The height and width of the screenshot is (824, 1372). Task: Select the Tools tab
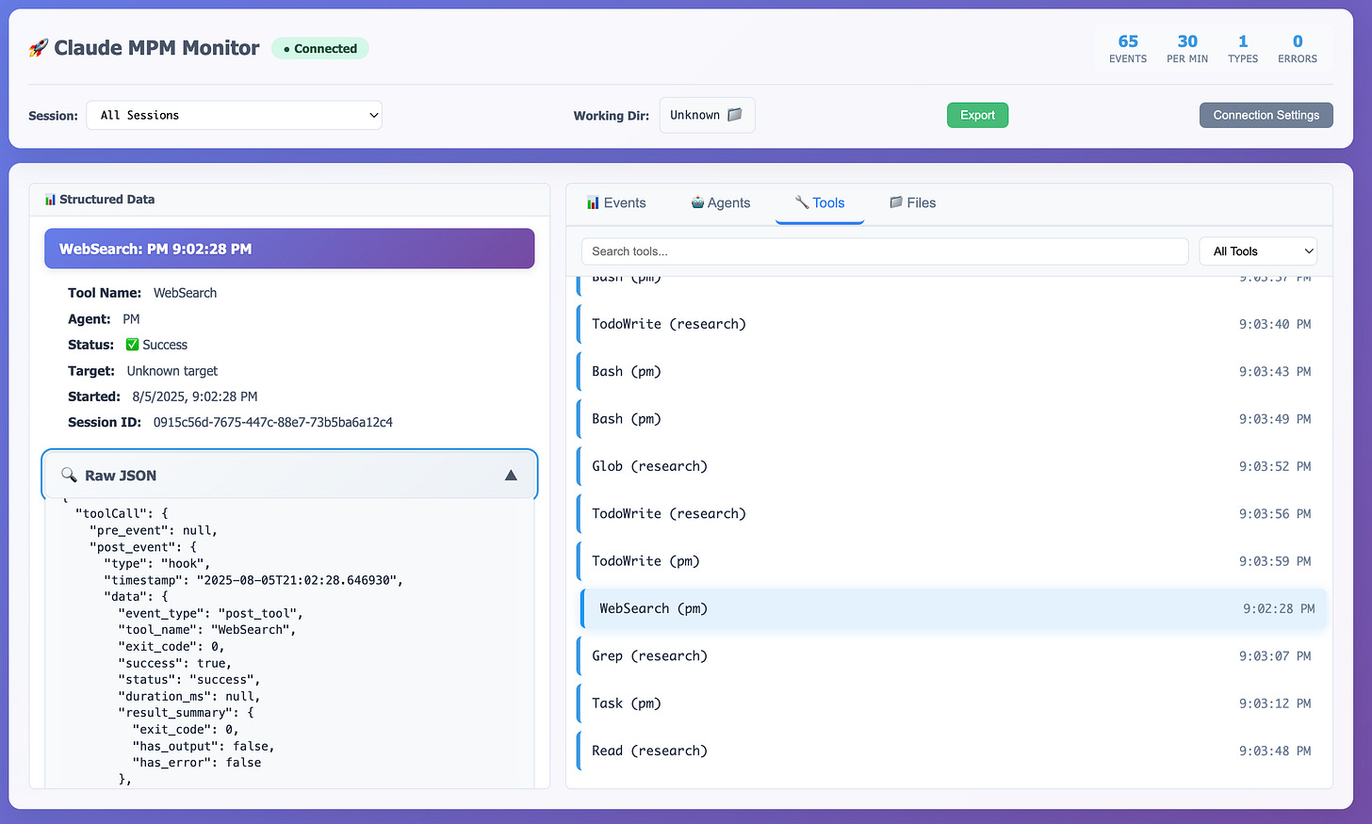point(819,202)
